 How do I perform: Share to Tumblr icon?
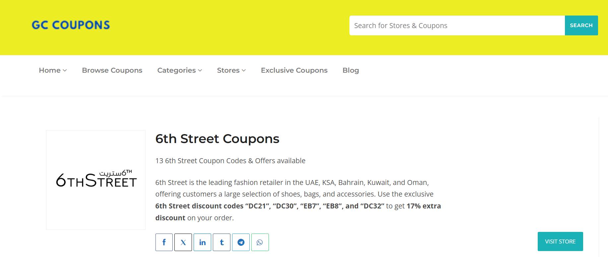[x=221, y=242]
